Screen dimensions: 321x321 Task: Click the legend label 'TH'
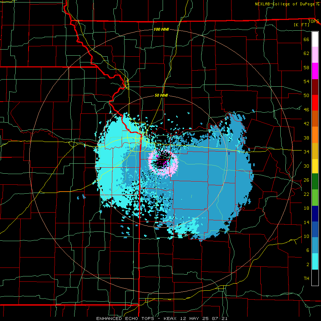(x=306, y=279)
